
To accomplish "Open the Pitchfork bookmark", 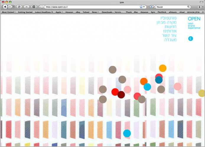I will coord(162,12).
